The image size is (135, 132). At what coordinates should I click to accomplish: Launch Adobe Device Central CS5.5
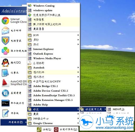point(53,91)
